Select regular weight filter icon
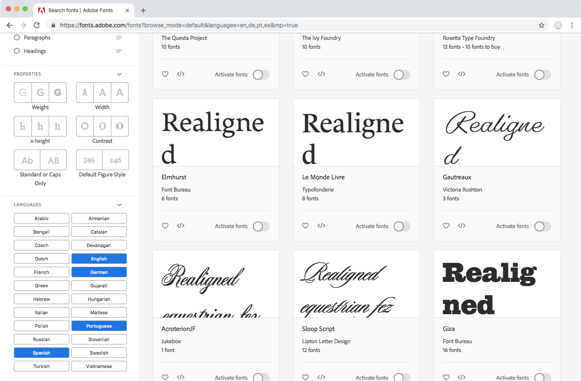This screenshot has width=581, height=381. [x=40, y=92]
